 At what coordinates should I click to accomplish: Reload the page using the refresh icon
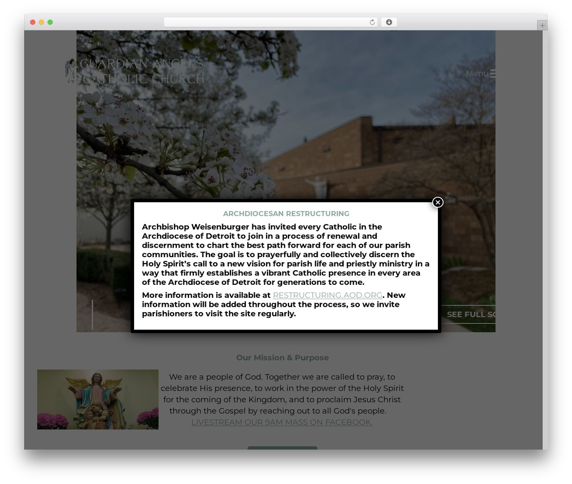(372, 22)
